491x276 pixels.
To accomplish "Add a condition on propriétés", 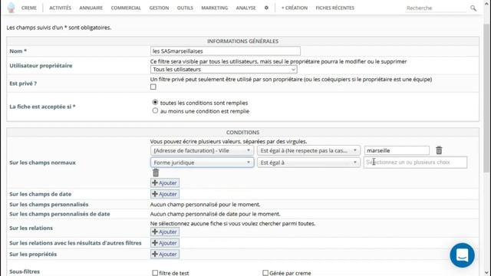I will point(165,254).
